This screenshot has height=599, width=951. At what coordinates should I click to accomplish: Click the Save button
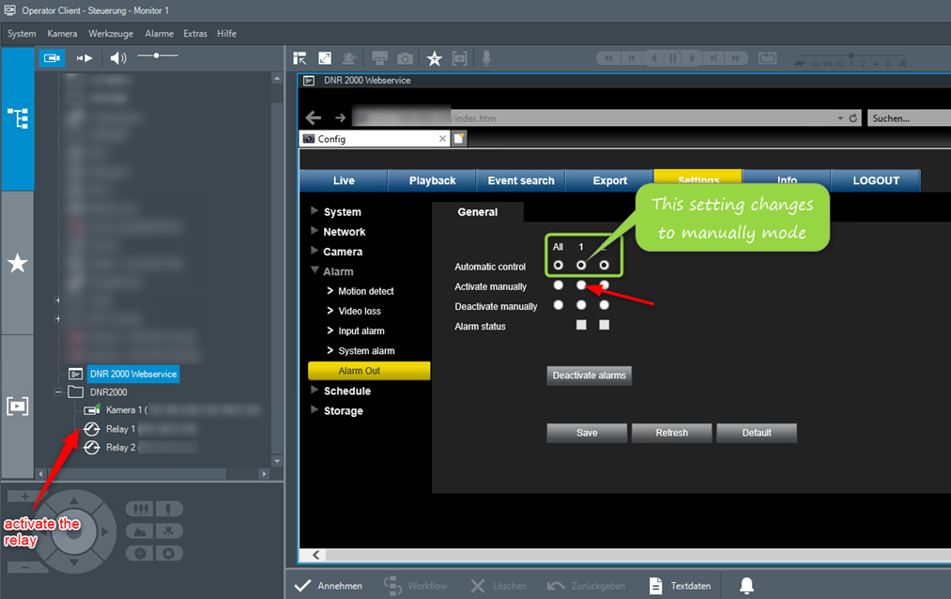coord(587,433)
